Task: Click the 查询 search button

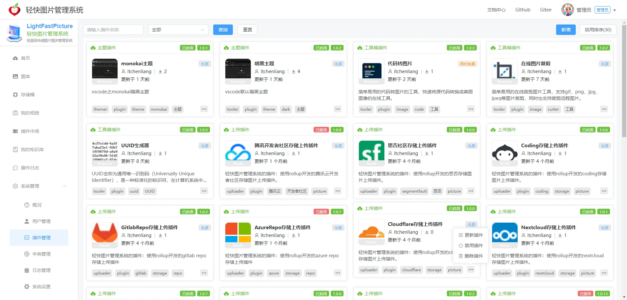Action: coord(223,30)
